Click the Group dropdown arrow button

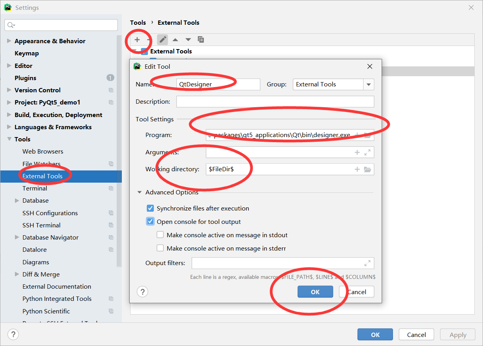369,84
